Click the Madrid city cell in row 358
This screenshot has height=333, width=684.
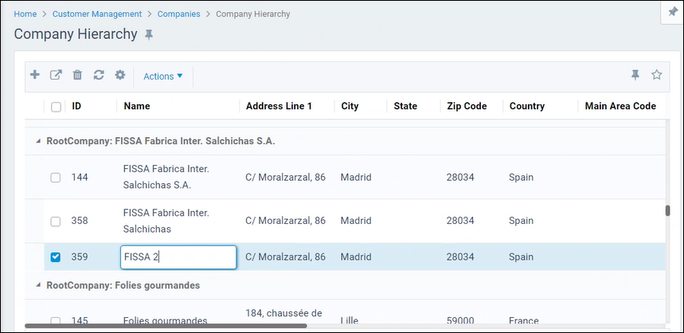356,221
